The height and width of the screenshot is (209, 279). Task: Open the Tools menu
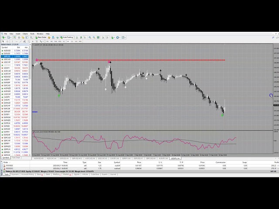(x=33, y=34)
